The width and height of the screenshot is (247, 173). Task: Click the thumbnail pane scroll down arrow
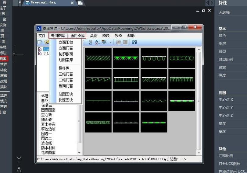pos(199,153)
